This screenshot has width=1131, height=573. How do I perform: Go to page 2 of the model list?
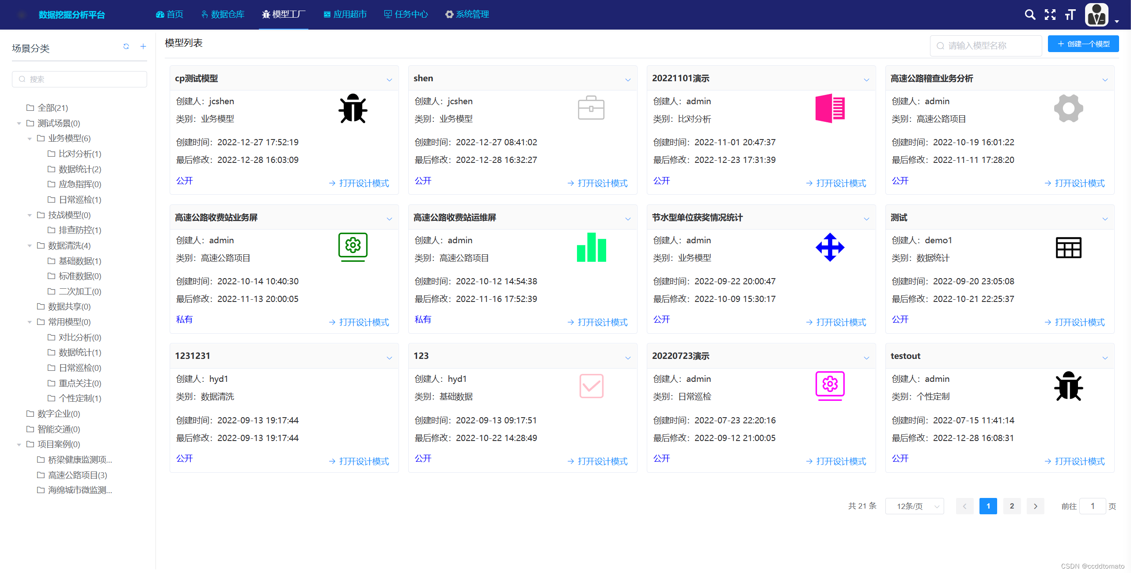point(1012,506)
